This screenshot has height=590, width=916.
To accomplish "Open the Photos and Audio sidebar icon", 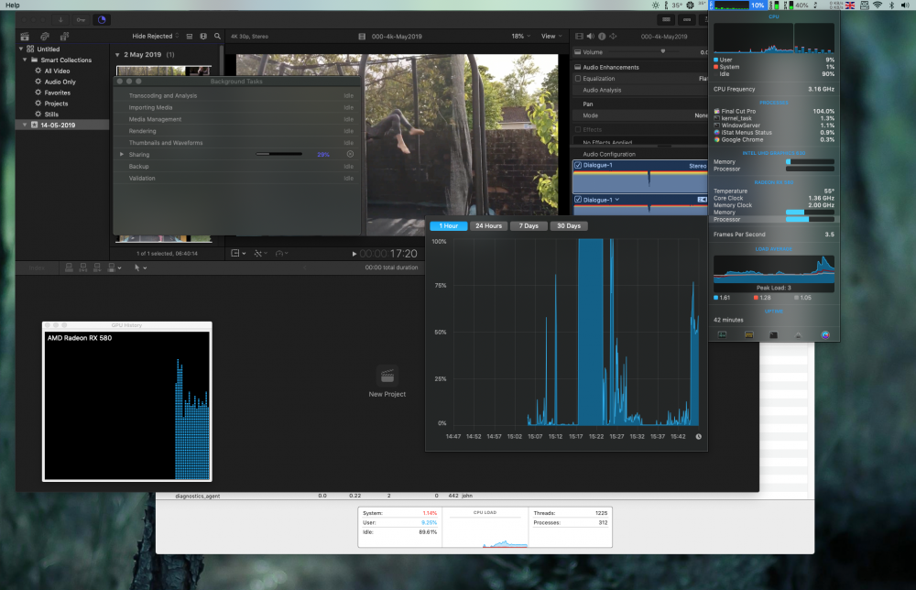I will point(44,37).
